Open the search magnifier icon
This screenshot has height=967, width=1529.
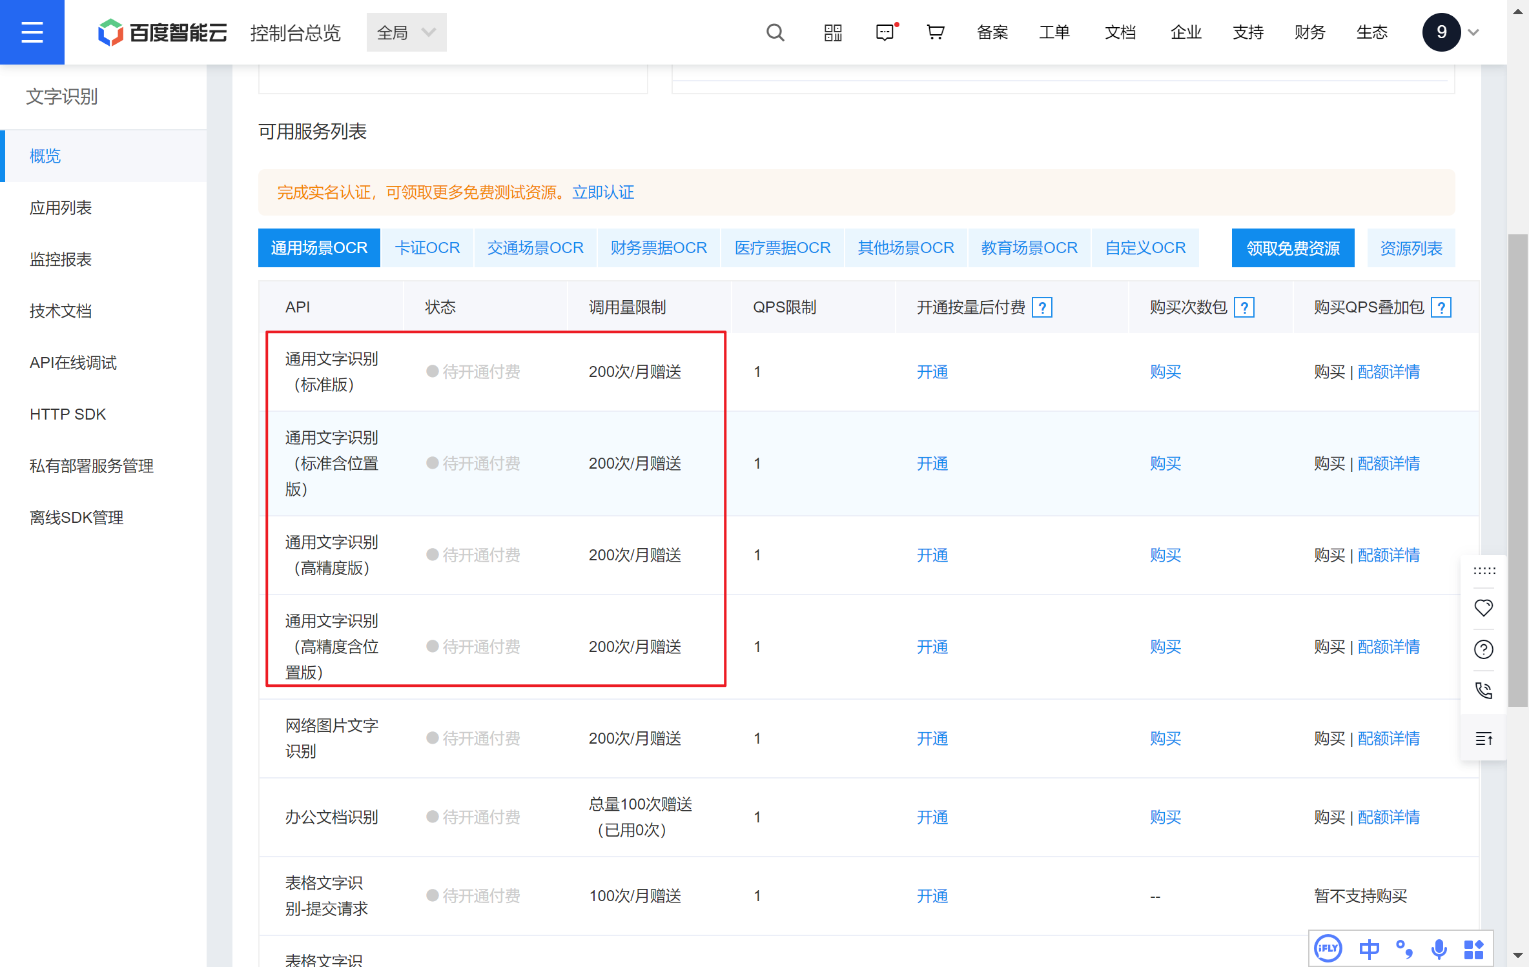(775, 32)
